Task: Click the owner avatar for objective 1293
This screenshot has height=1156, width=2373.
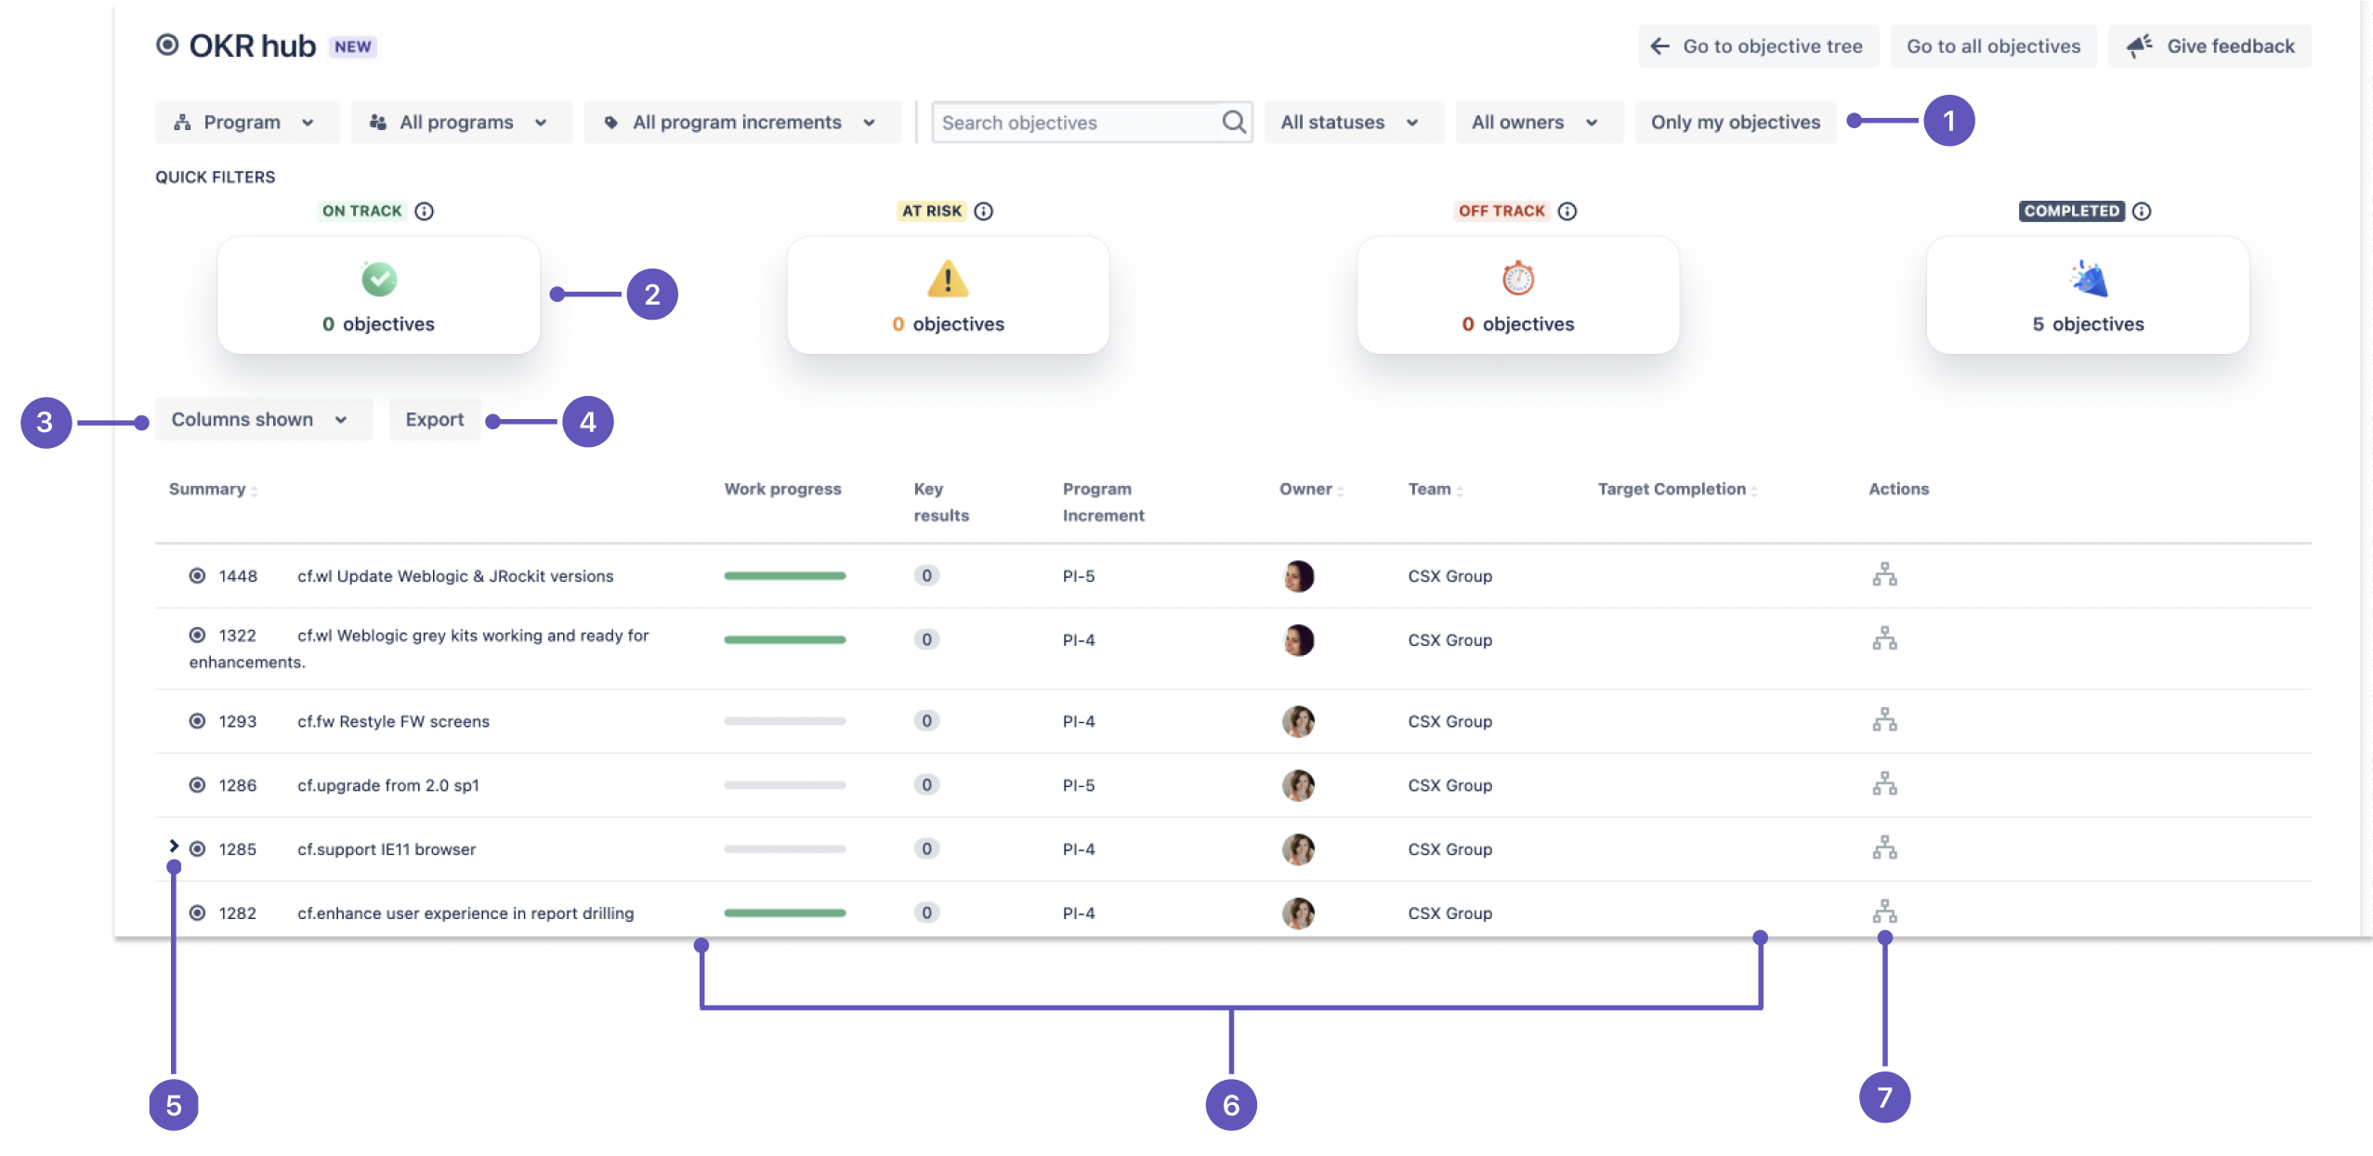Action: [1299, 720]
